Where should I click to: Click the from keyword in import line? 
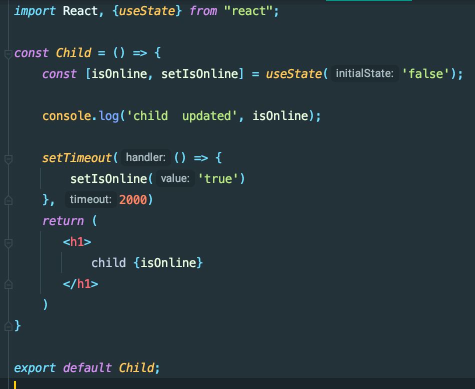[x=203, y=11]
